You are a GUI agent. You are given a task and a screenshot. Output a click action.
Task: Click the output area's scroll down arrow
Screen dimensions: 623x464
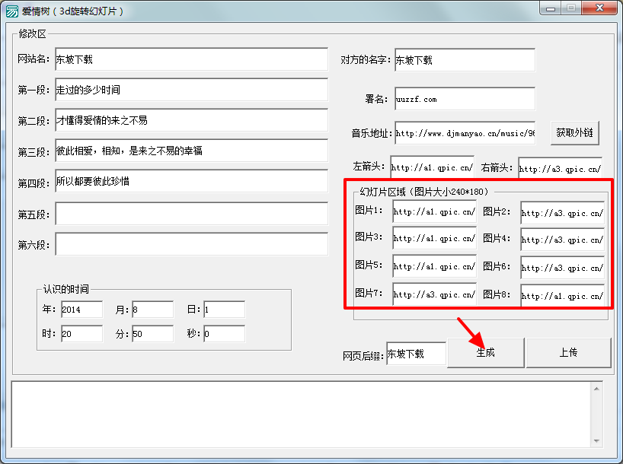click(x=596, y=441)
